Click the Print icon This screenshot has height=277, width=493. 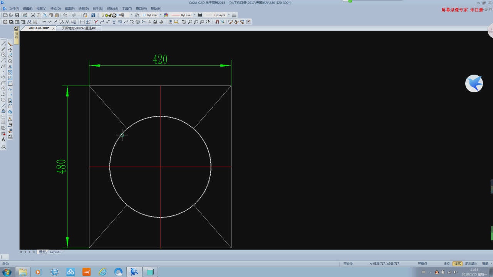(x=25, y=15)
